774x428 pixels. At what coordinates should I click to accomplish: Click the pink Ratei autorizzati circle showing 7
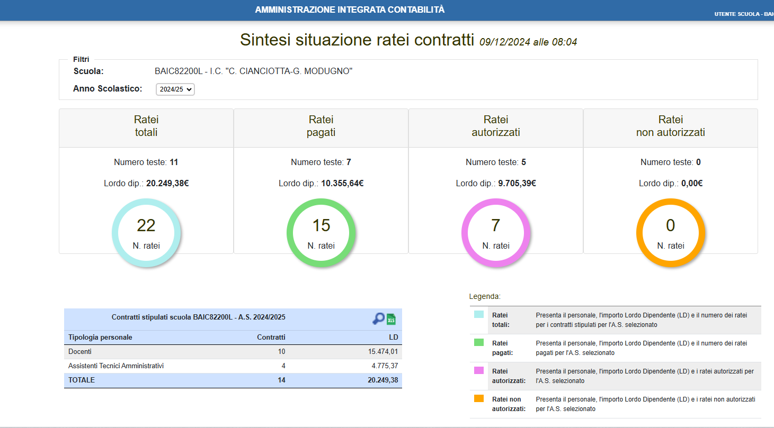pos(495,232)
